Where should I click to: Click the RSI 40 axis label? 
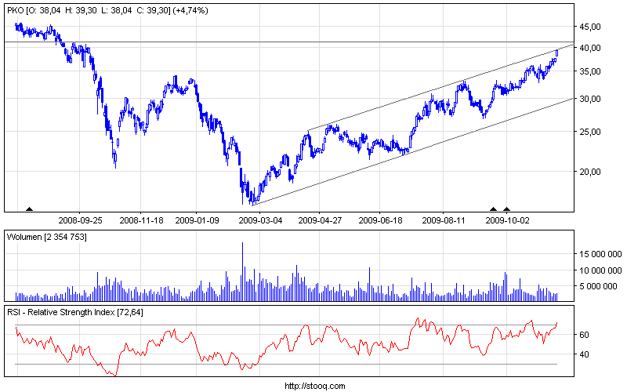584,354
